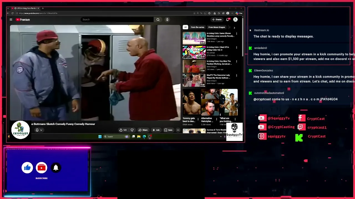Go back with browser back arrow

pos(8,13)
